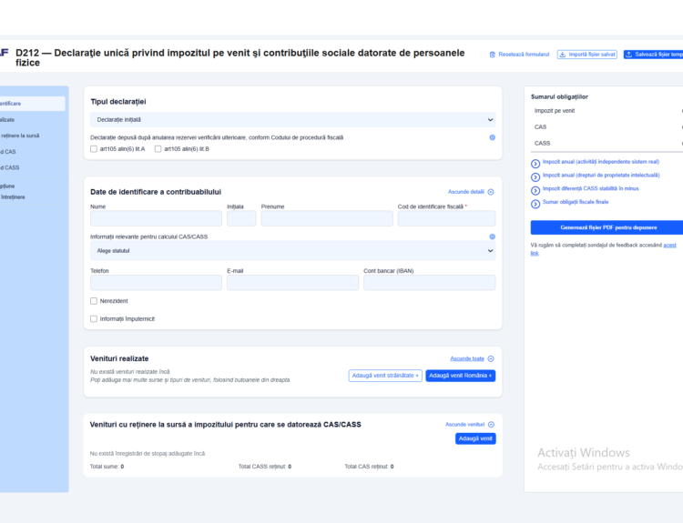Check the art105 alin(6) lit.B checkbox

[158, 149]
